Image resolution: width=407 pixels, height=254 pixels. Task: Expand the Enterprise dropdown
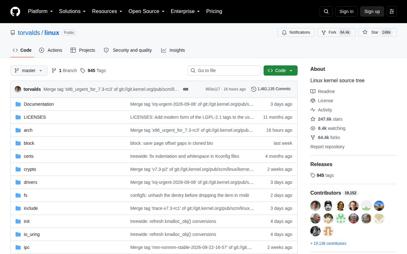point(185,11)
